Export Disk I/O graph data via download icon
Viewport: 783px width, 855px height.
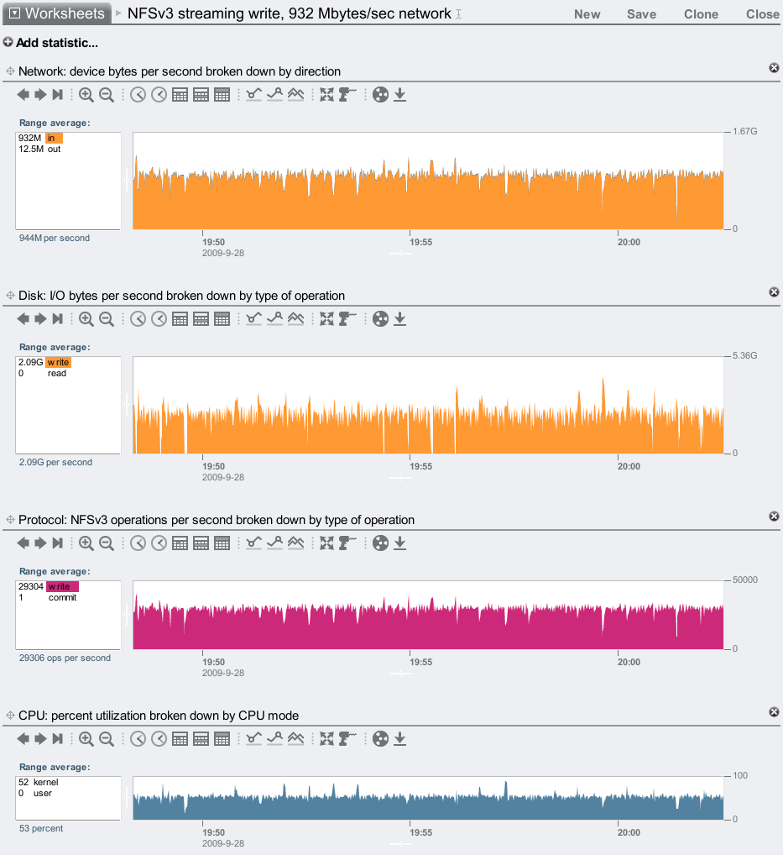(x=400, y=319)
